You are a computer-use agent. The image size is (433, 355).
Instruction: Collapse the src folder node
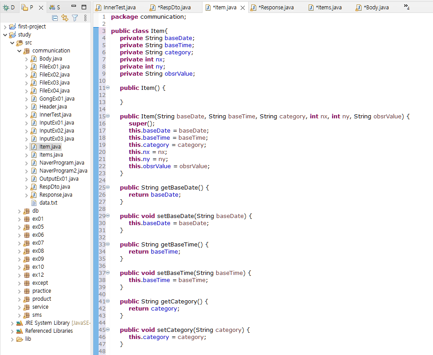12,43
